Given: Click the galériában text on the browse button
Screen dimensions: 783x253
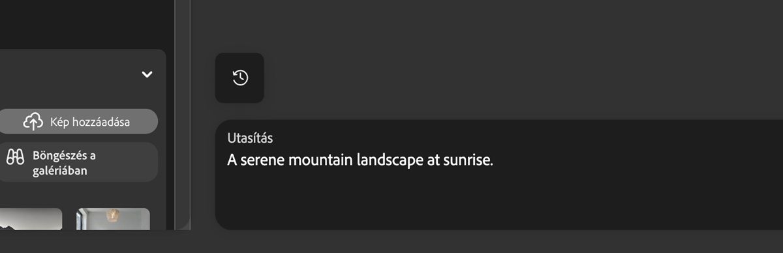Looking at the screenshot, I should point(59,171).
